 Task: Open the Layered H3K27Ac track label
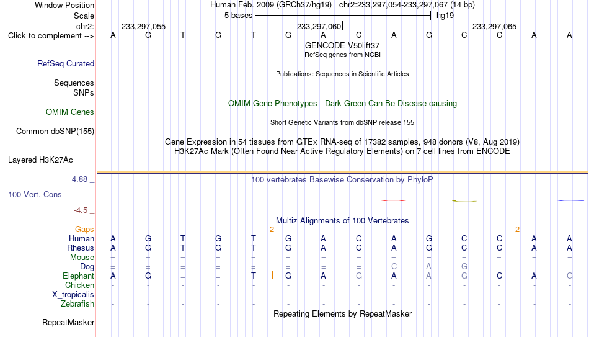[x=40, y=160]
